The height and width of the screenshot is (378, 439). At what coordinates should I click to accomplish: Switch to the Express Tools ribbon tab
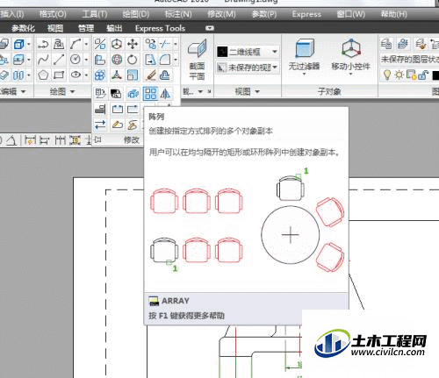160,28
